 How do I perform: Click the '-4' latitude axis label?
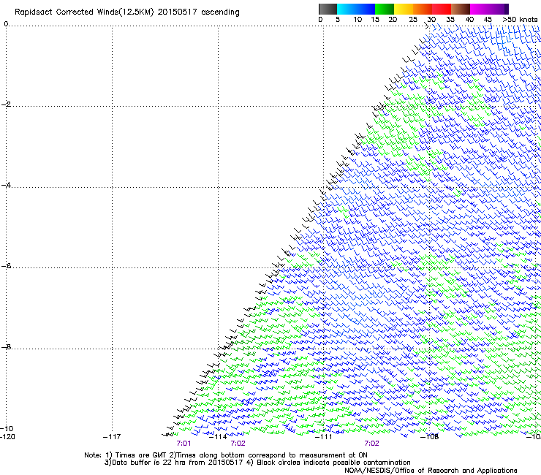coord(6,185)
